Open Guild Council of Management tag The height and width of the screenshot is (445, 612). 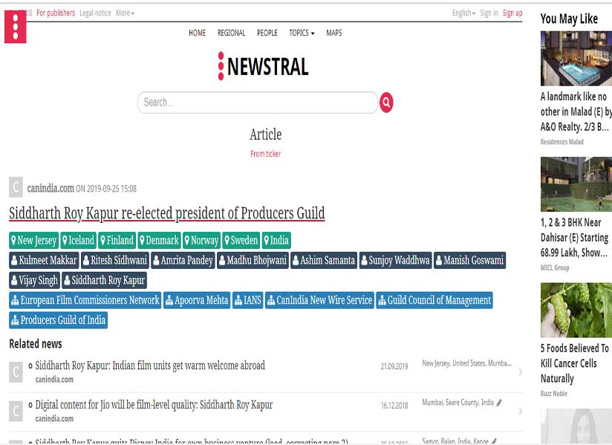[434, 300]
